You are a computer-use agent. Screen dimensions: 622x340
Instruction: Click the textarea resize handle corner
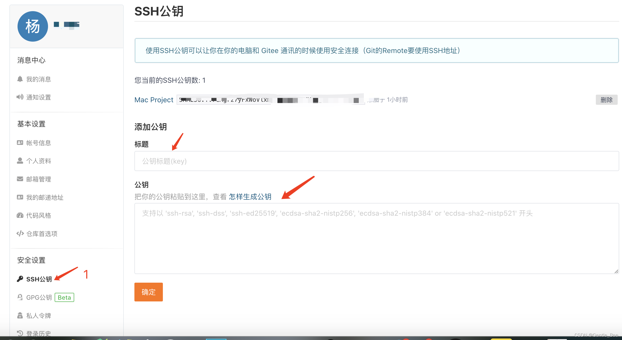point(616,271)
